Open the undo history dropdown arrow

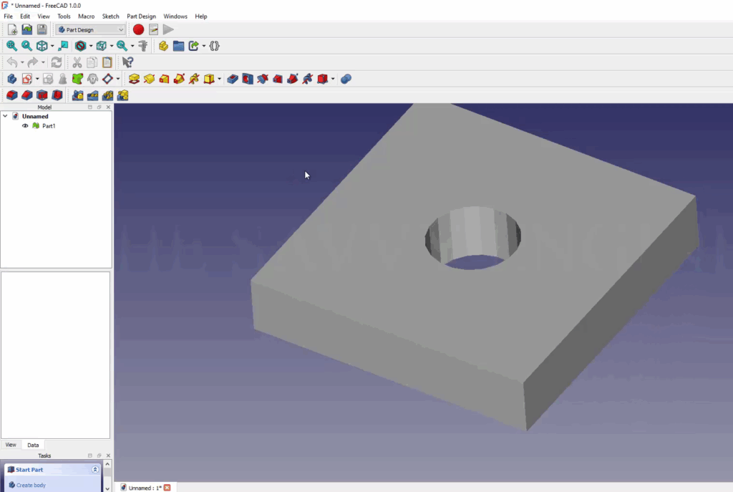[22, 62]
